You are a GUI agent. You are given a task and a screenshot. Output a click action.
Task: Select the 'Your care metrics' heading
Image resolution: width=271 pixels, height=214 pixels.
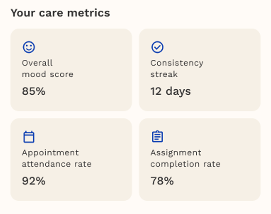click(60, 13)
